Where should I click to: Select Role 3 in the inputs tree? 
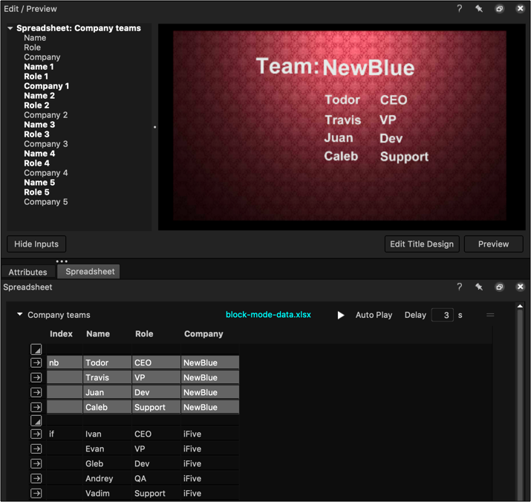pos(36,134)
